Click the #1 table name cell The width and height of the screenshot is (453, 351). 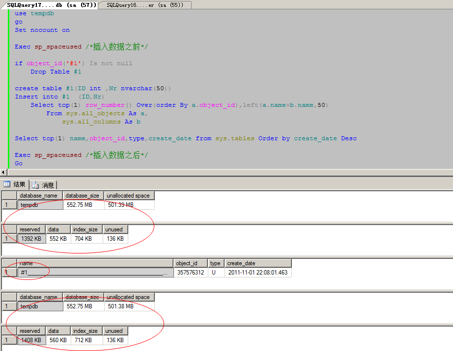[95, 273]
